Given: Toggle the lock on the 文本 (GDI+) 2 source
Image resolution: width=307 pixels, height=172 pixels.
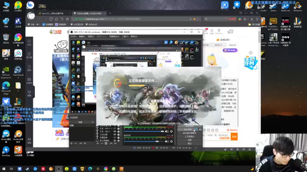Looking at the screenshot, I should tap(119, 128).
